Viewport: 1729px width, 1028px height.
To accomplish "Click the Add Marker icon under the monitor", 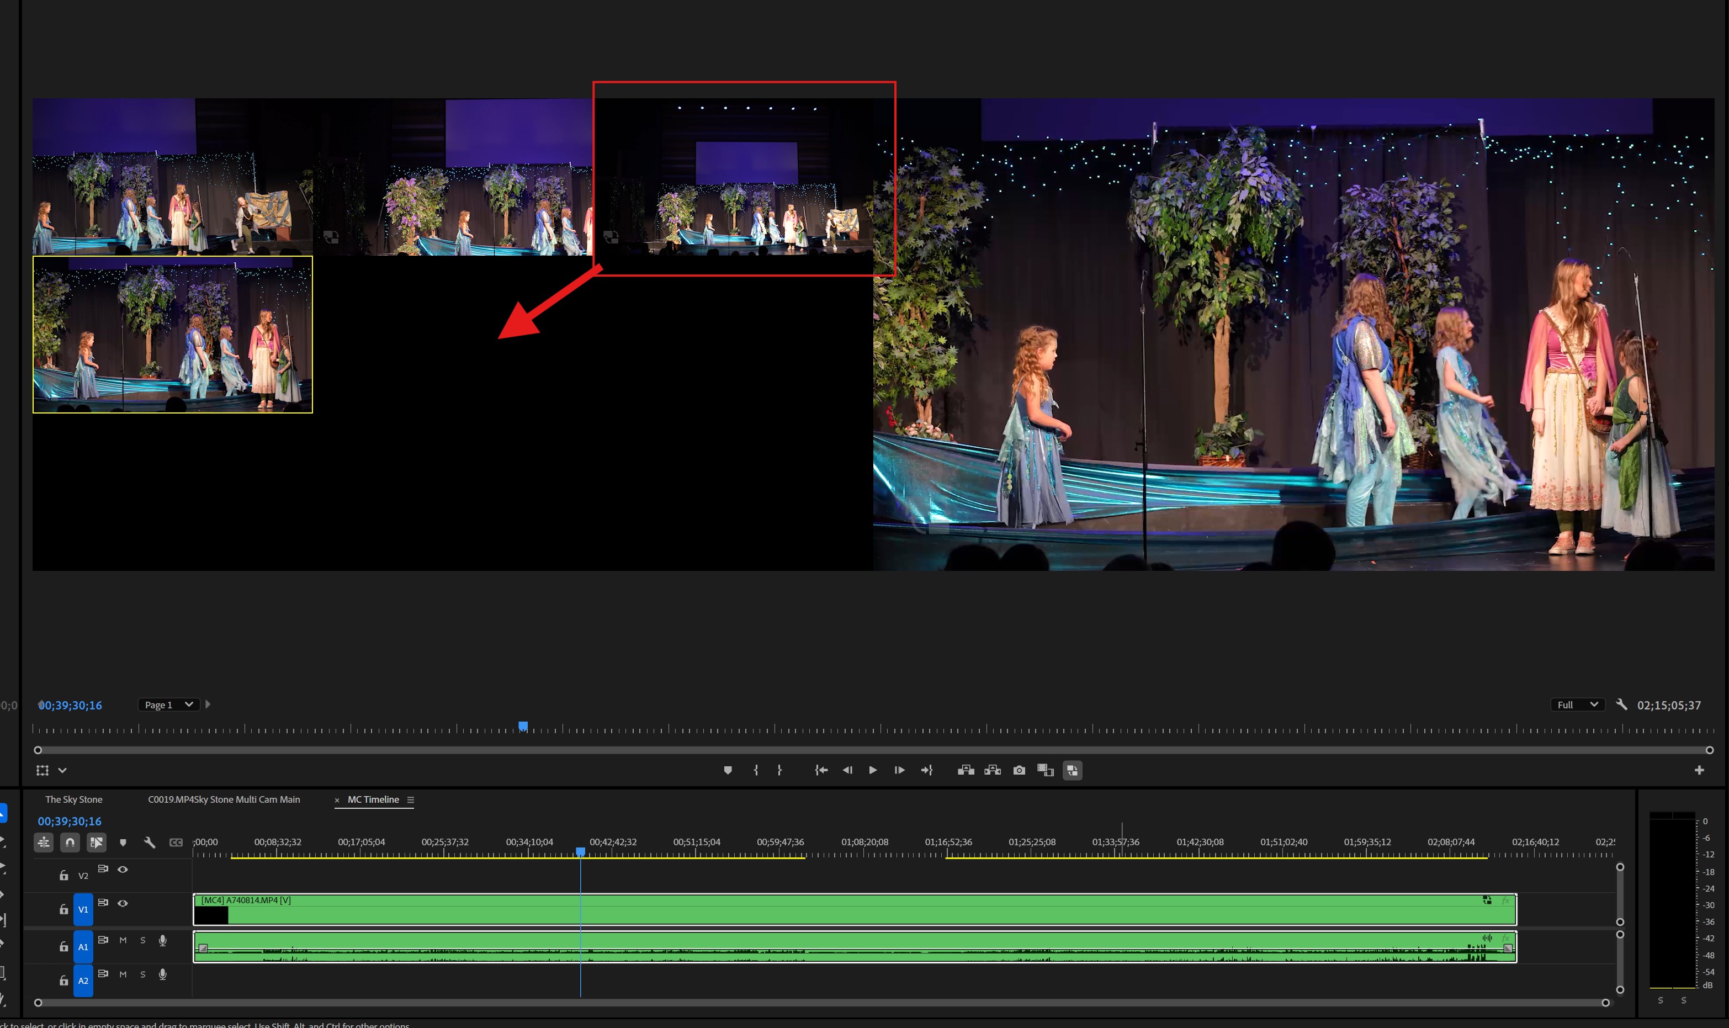I will (x=728, y=770).
